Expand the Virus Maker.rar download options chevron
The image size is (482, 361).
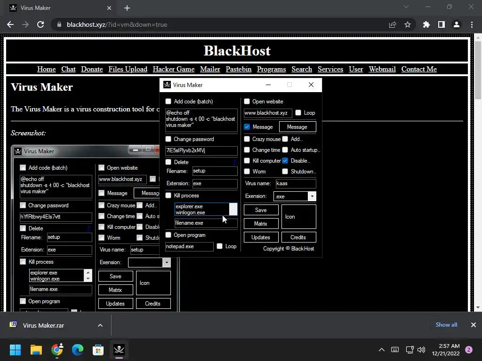(100, 325)
